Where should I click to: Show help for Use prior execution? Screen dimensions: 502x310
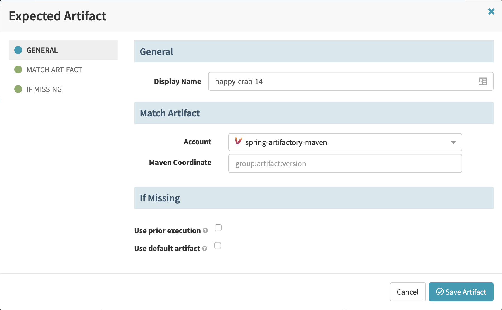coord(205,231)
